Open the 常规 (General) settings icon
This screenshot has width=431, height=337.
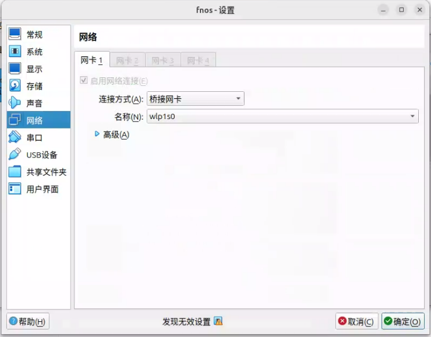coord(15,34)
